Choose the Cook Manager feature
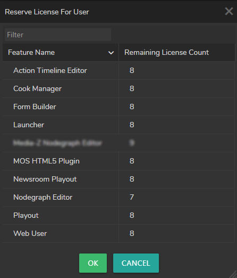 click(x=118, y=88)
